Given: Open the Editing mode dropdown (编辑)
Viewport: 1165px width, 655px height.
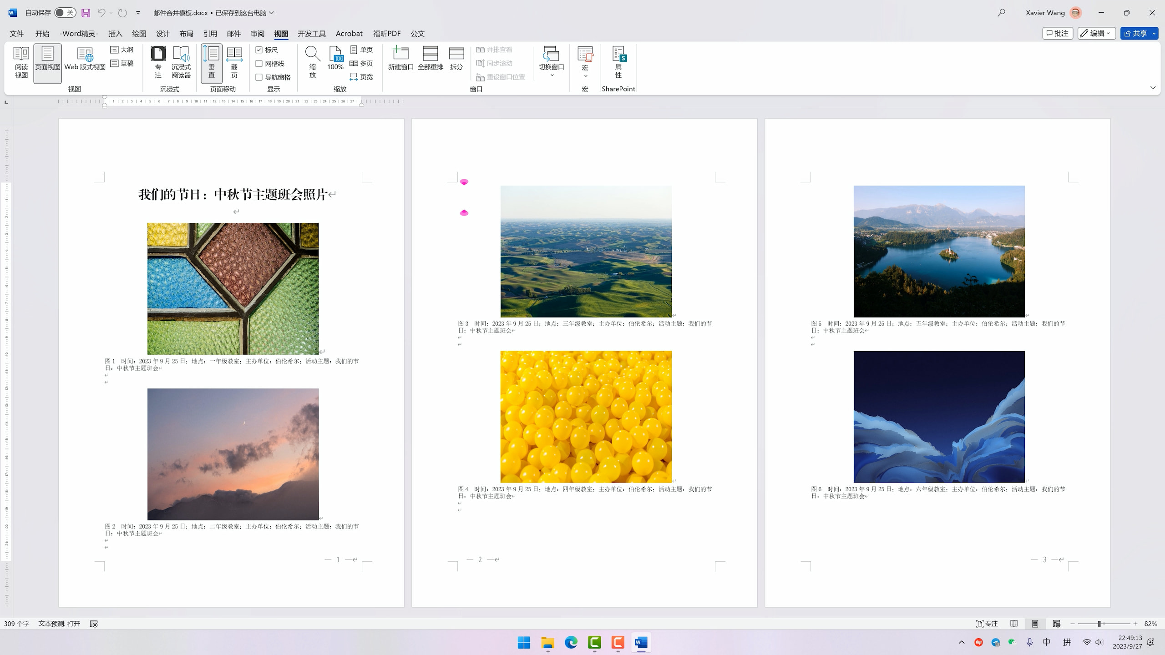Looking at the screenshot, I should (1097, 33).
